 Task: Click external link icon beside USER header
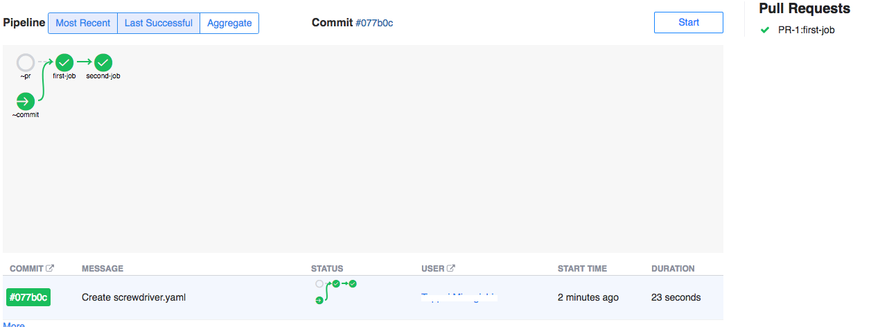452,268
